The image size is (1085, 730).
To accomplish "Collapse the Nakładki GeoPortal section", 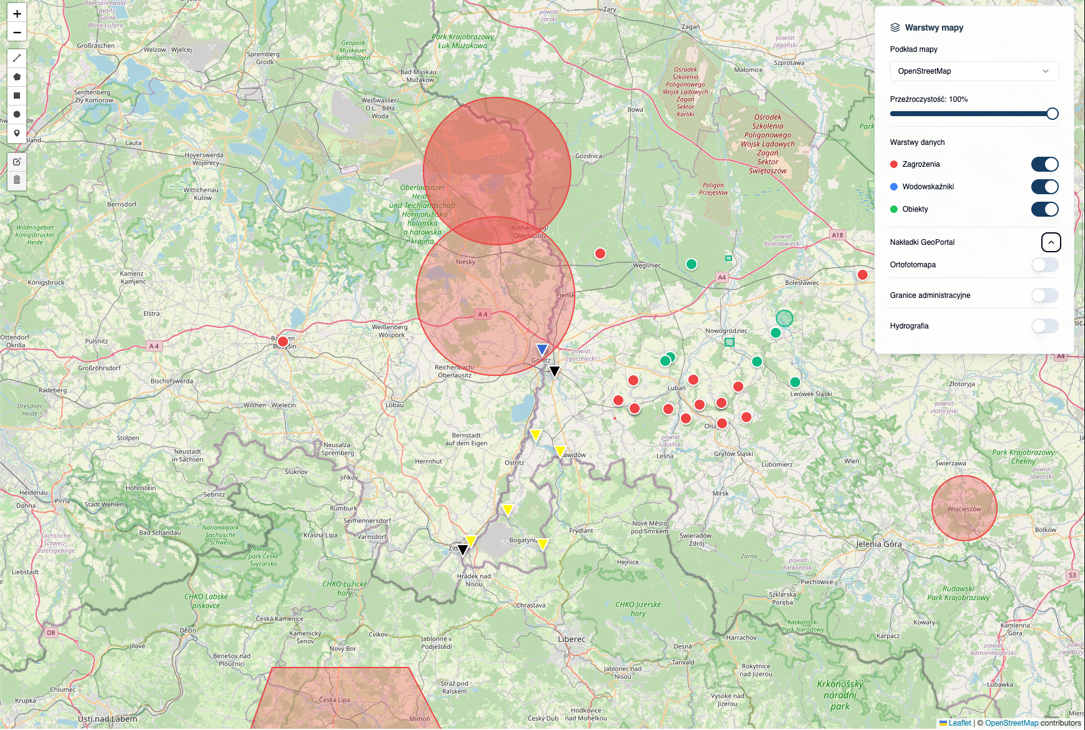I will pos(1051,242).
